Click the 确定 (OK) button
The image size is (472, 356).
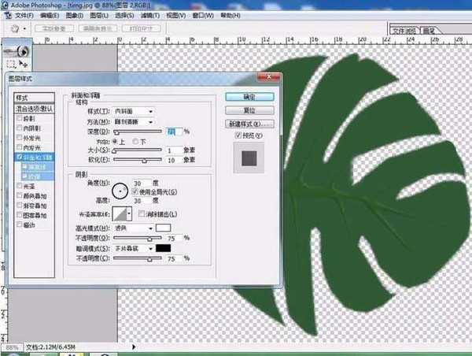pyautogui.click(x=249, y=96)
